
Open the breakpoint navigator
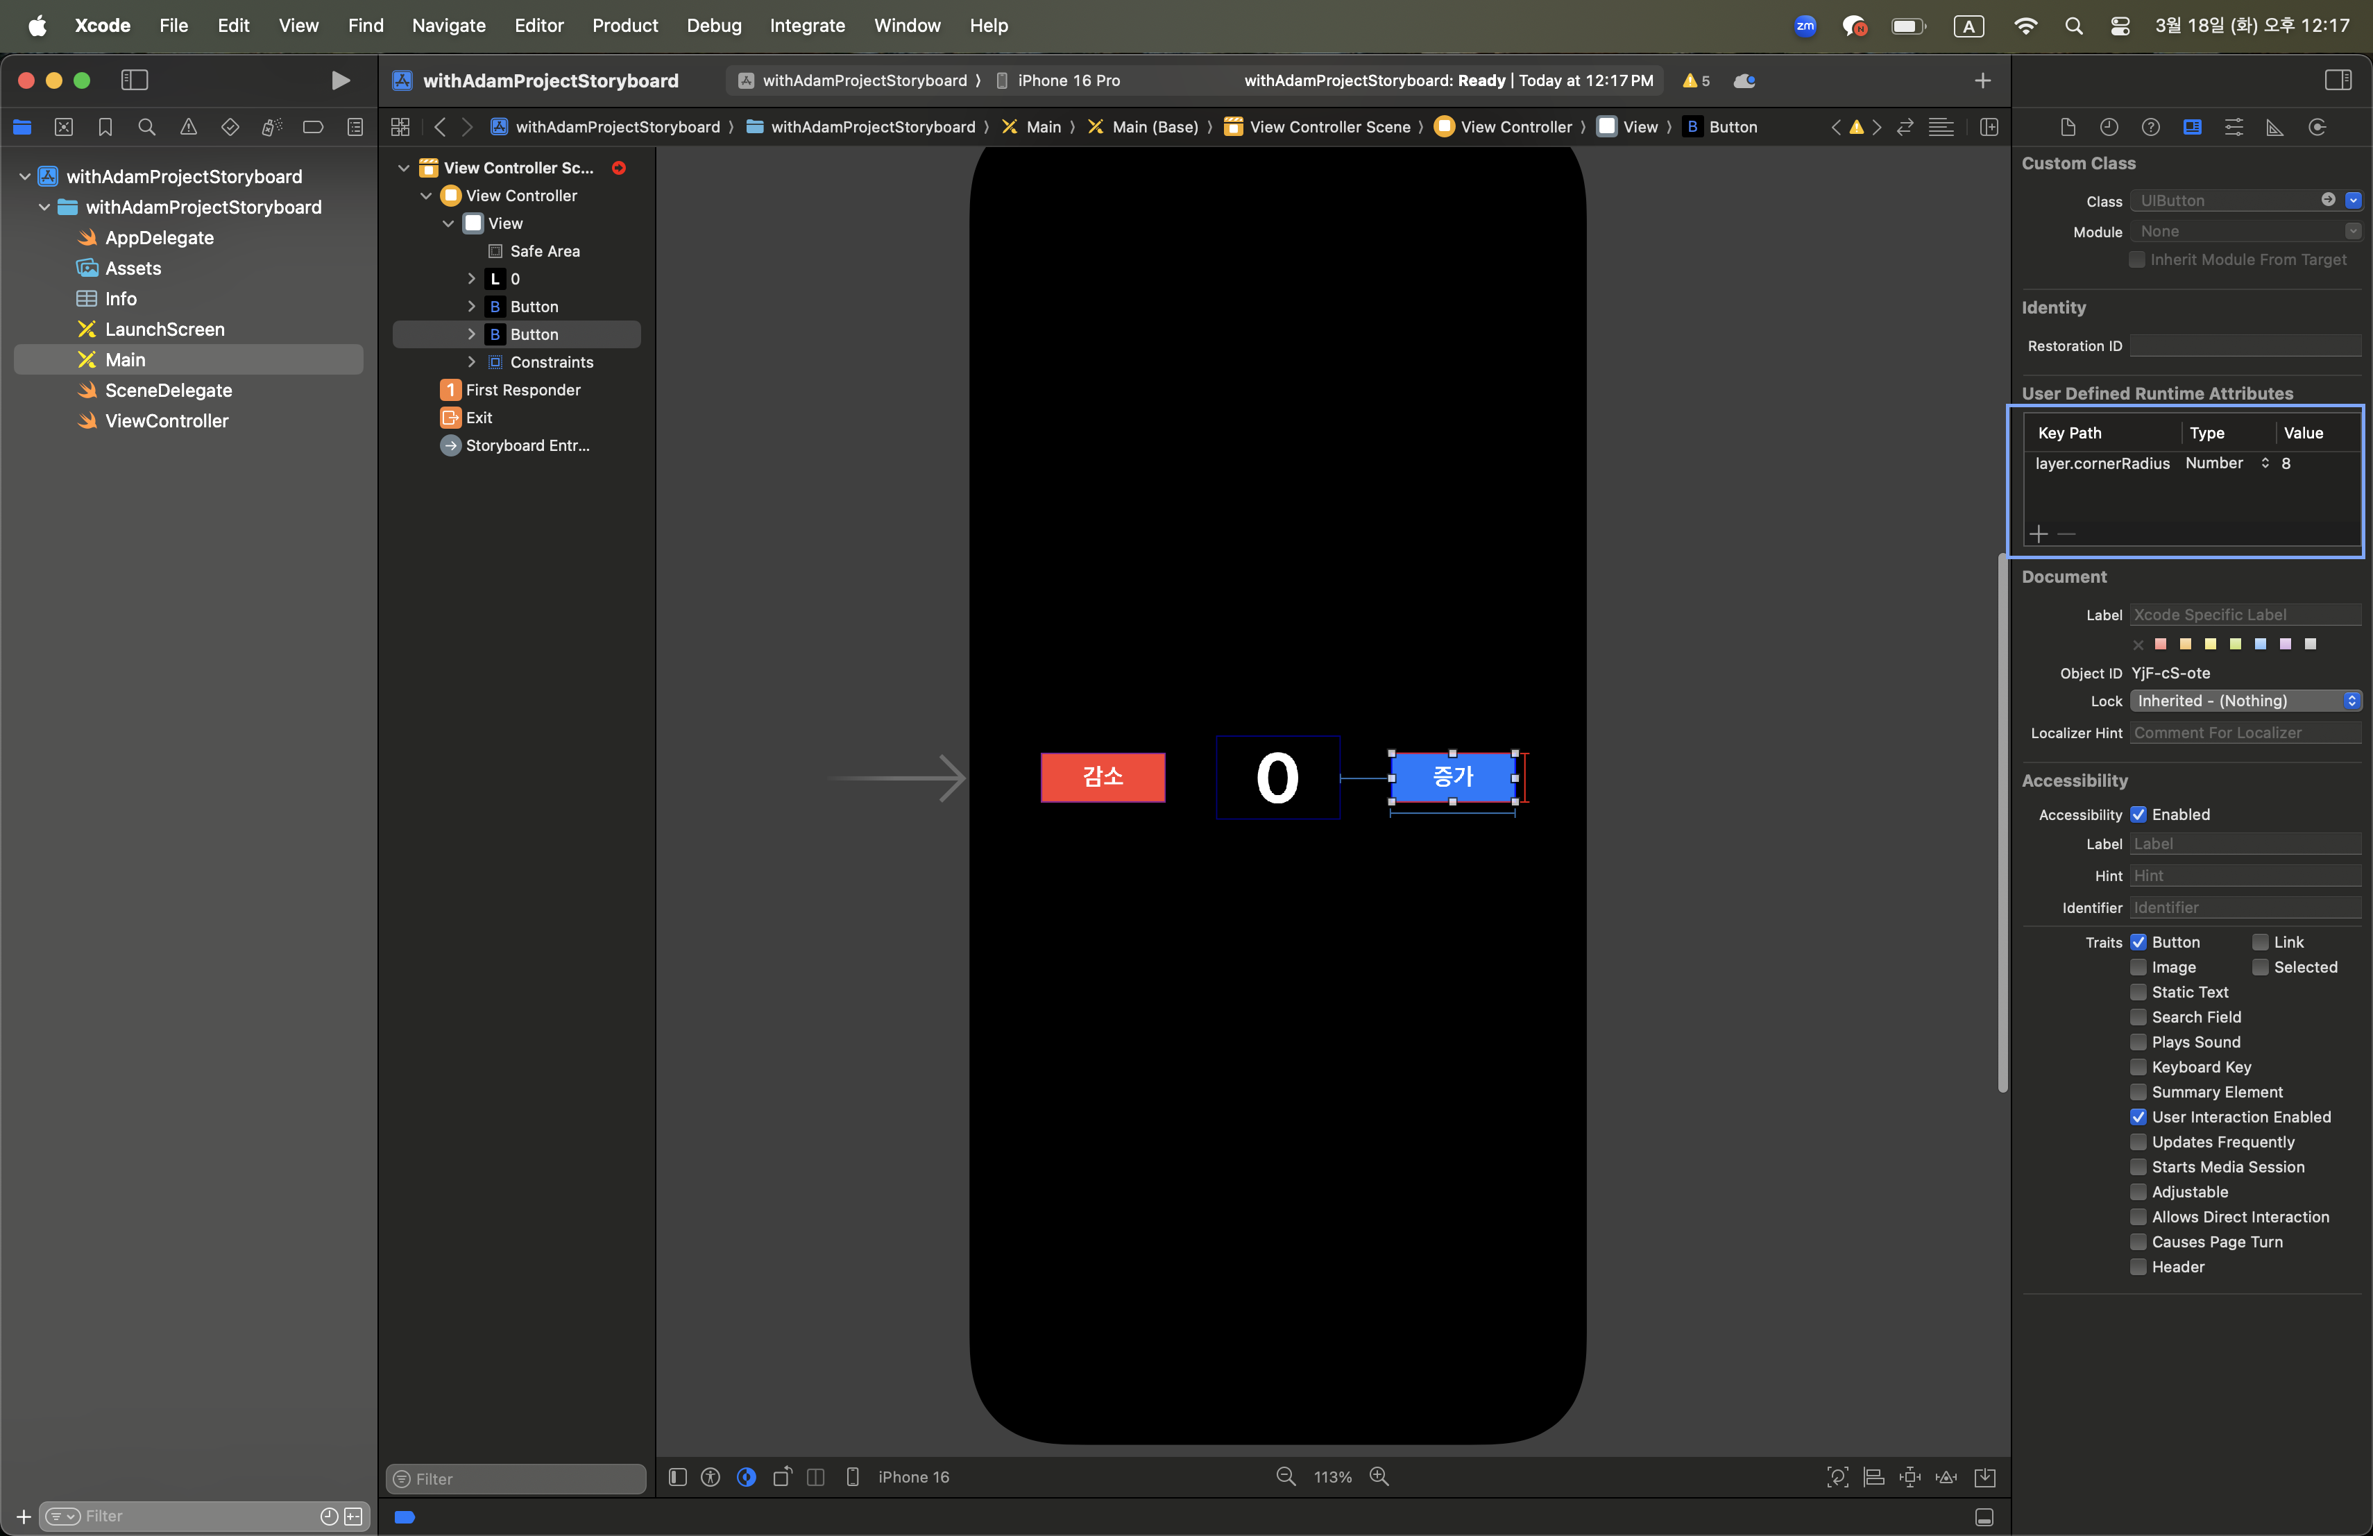coord(313,126)
